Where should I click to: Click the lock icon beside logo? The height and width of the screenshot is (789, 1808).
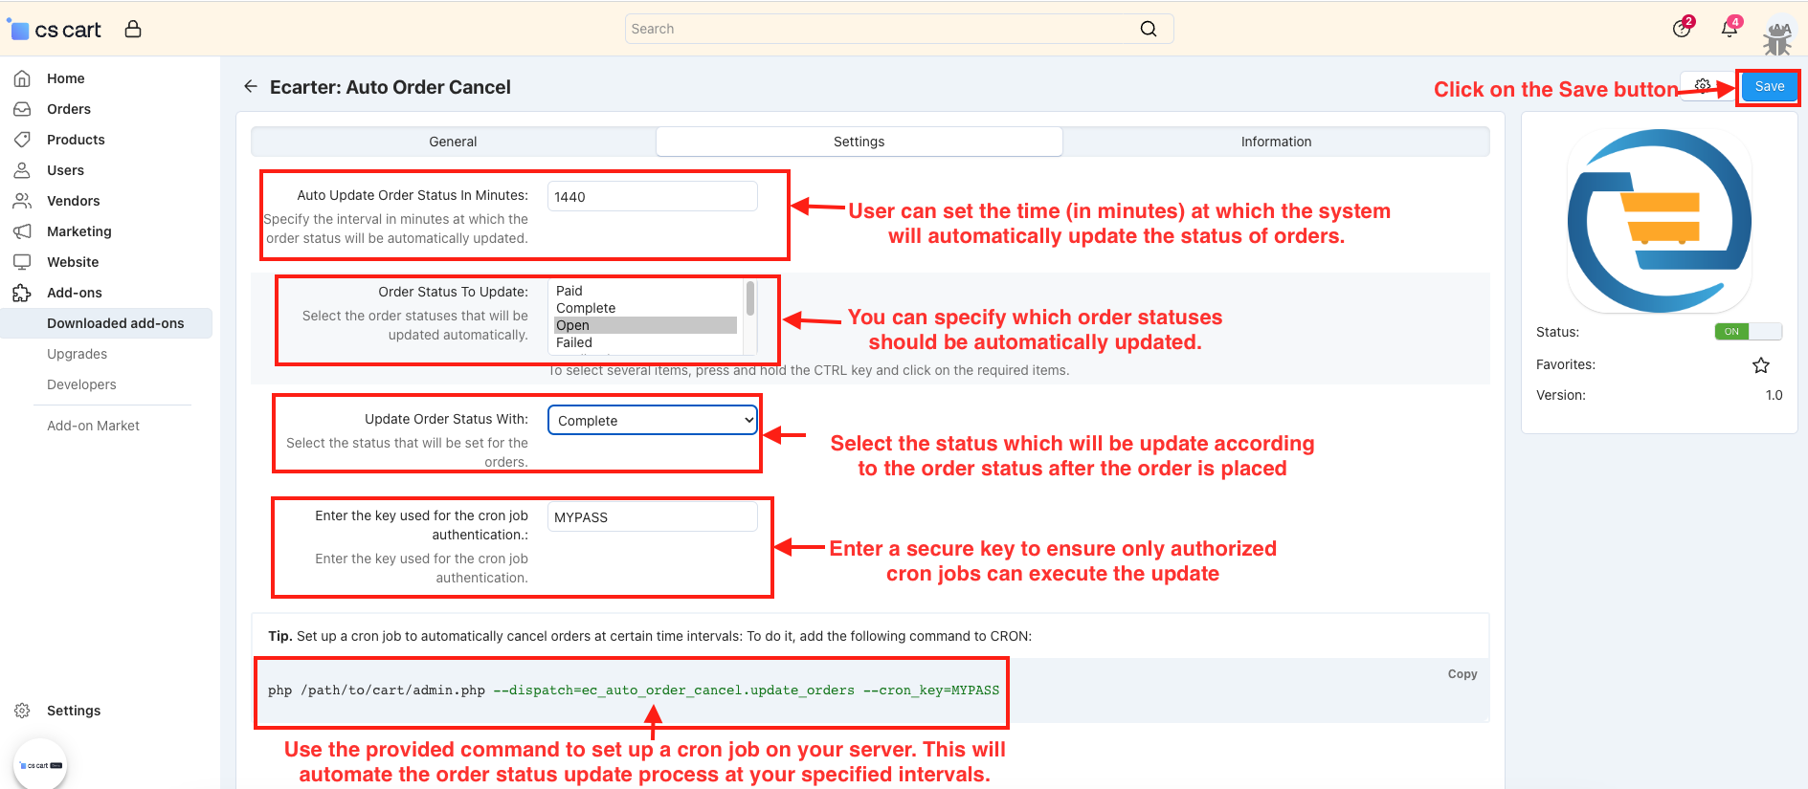133,30
